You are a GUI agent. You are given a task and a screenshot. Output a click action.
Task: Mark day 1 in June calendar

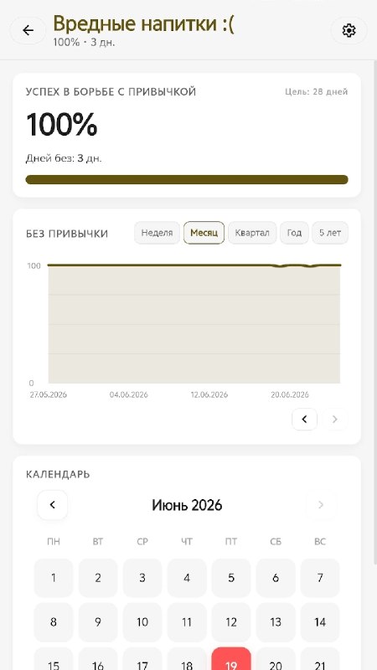[x=54, y=578]
